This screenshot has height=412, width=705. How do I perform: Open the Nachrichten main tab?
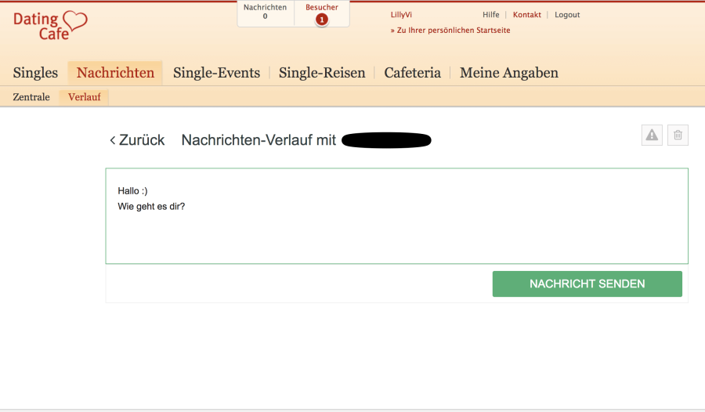click(115, 73)
